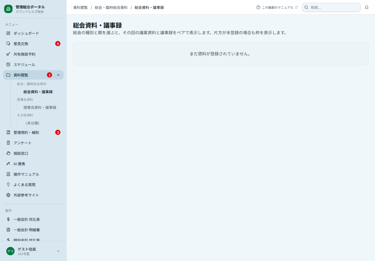The image size is (375, 261).
Task: Open 相談窓口 menu item
Action: tap(33, 153)
